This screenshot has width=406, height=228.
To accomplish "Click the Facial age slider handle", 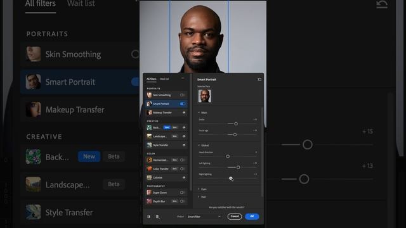I will tap(235, 135).
